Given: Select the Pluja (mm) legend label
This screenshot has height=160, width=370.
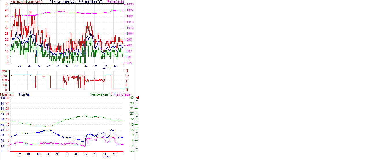Looking at the screenshot, I should coord(7,94).
